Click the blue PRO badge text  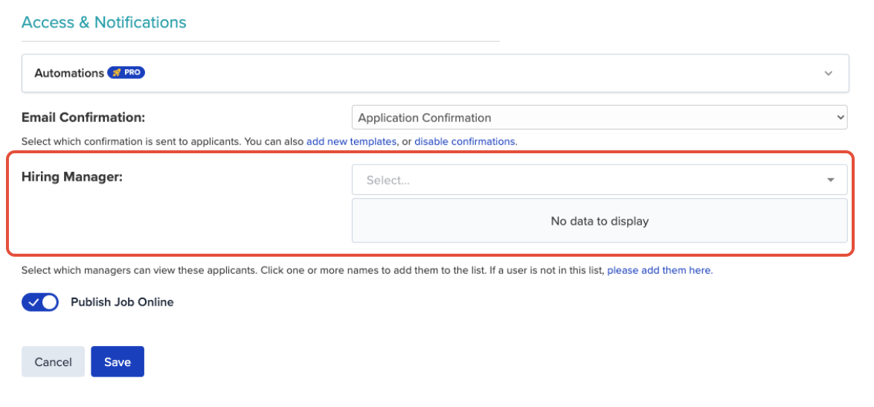[x=132, y=72]
